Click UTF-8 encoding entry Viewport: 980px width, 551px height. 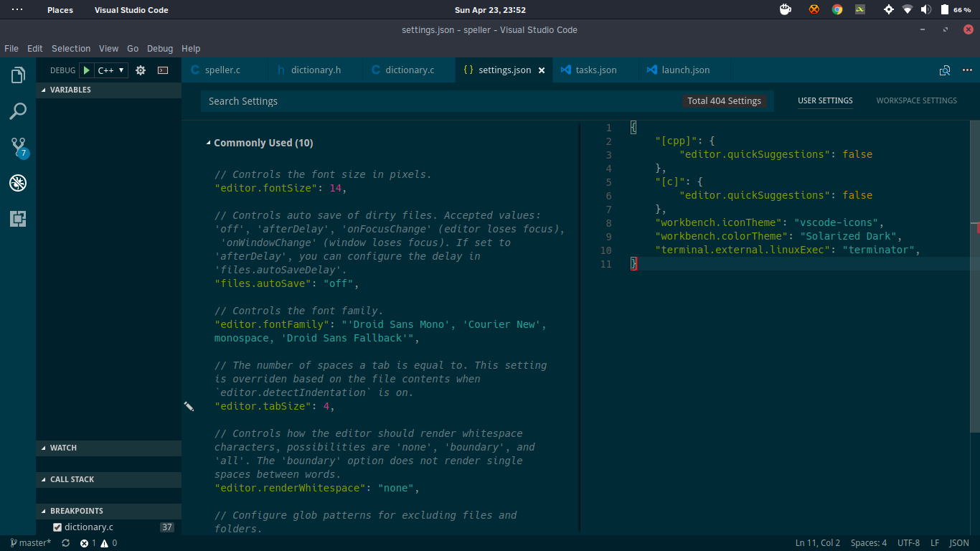[908, 543]
